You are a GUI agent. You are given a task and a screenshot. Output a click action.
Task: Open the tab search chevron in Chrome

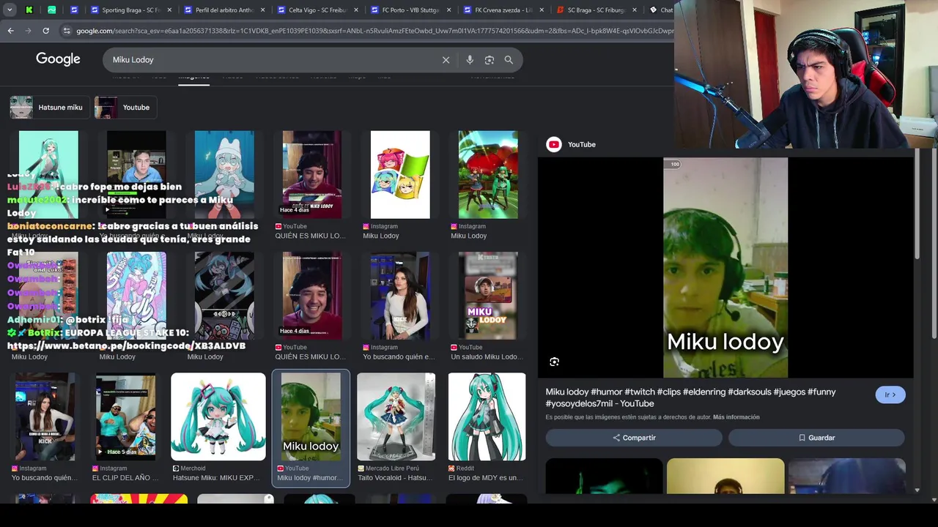click(8, 10)
